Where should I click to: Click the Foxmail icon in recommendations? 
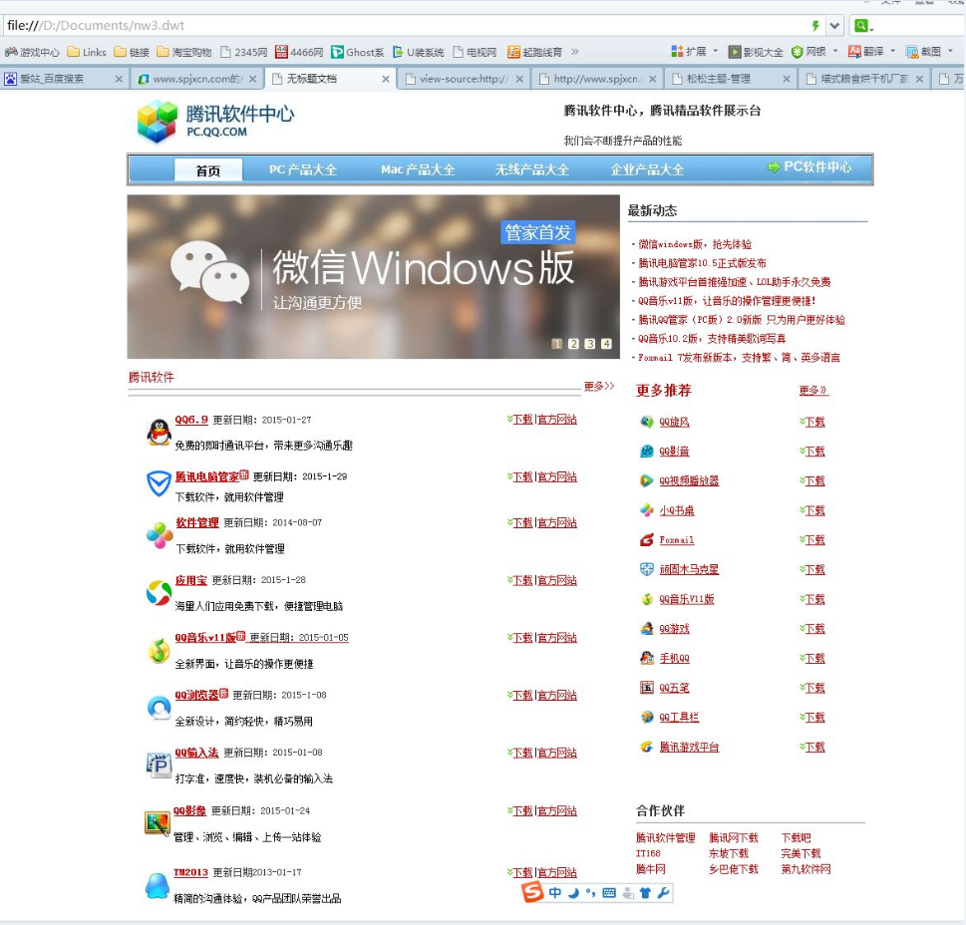point(647,540)
